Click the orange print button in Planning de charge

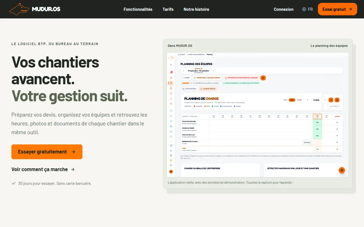click(x=337, y=100)
